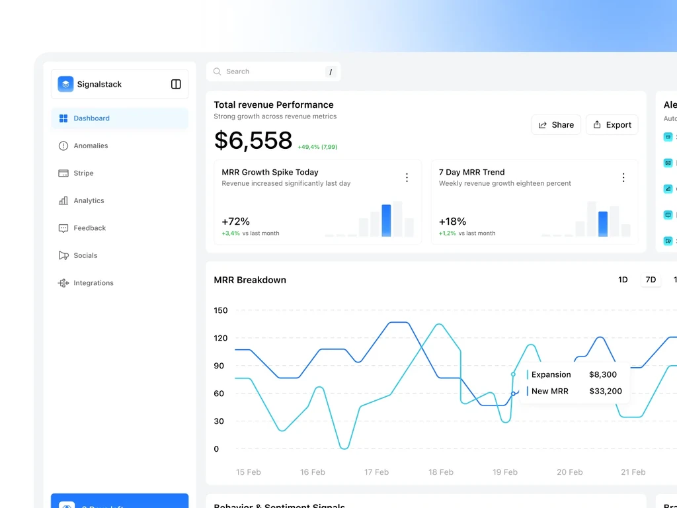This screenshot has height=508, width=677.
Task: Click the Feedback chat icon
Action: coord(63,228)
